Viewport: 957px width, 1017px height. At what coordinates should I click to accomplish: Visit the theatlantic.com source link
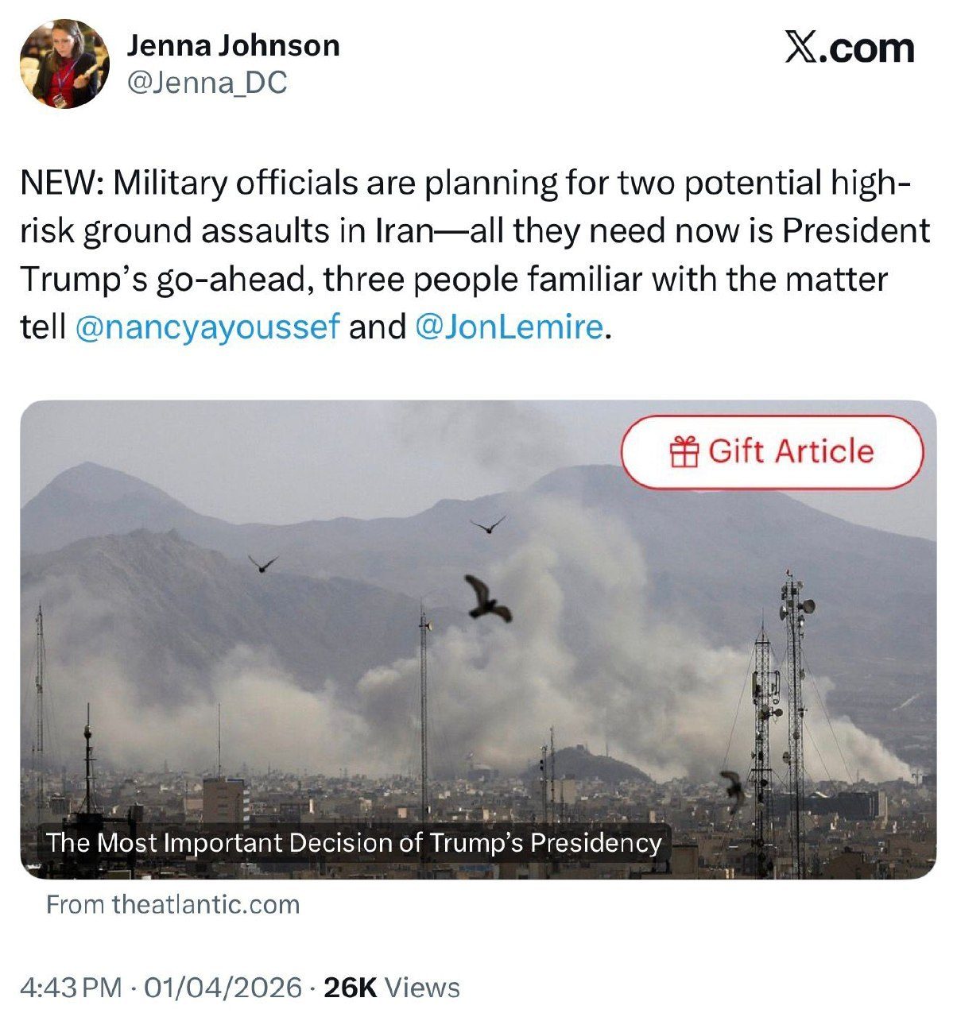(206, 904)
